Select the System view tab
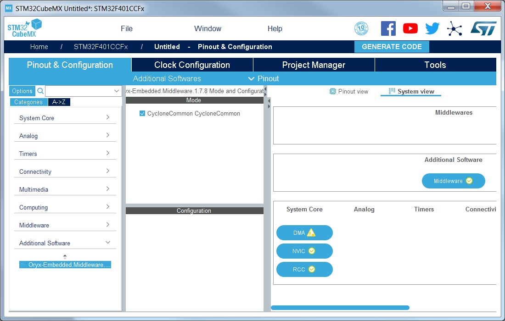The height and width of the screenshot is (321, 505). [x=411, y=91]
